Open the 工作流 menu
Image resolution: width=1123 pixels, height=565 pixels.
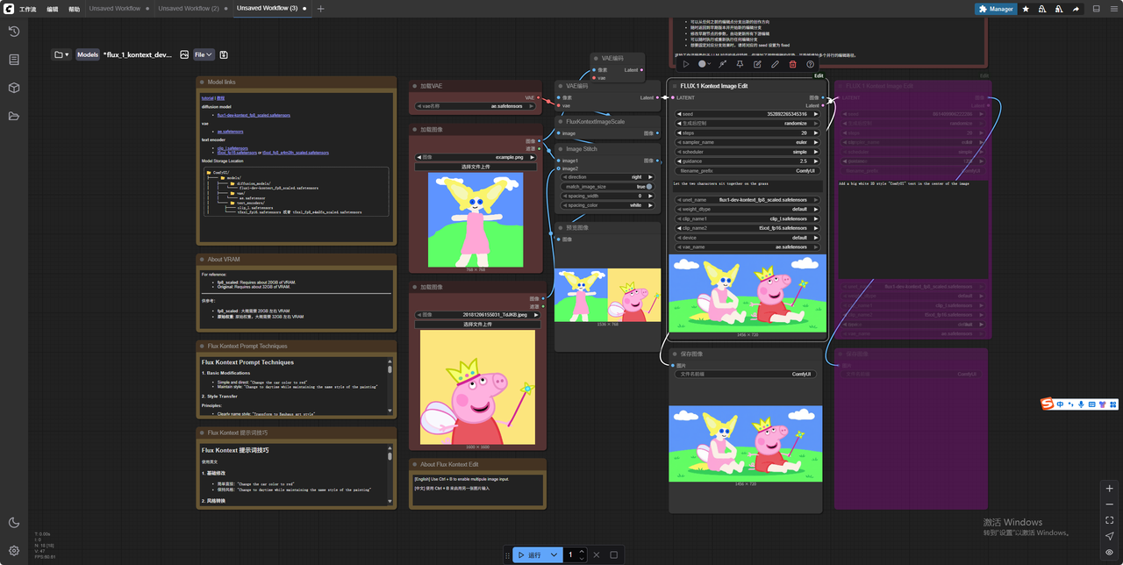pyautogui.click(x=28, y=9)
